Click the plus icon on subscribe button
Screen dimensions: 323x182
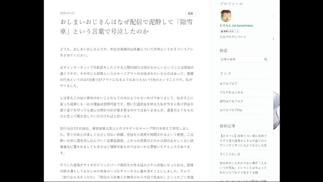point(222,31)
